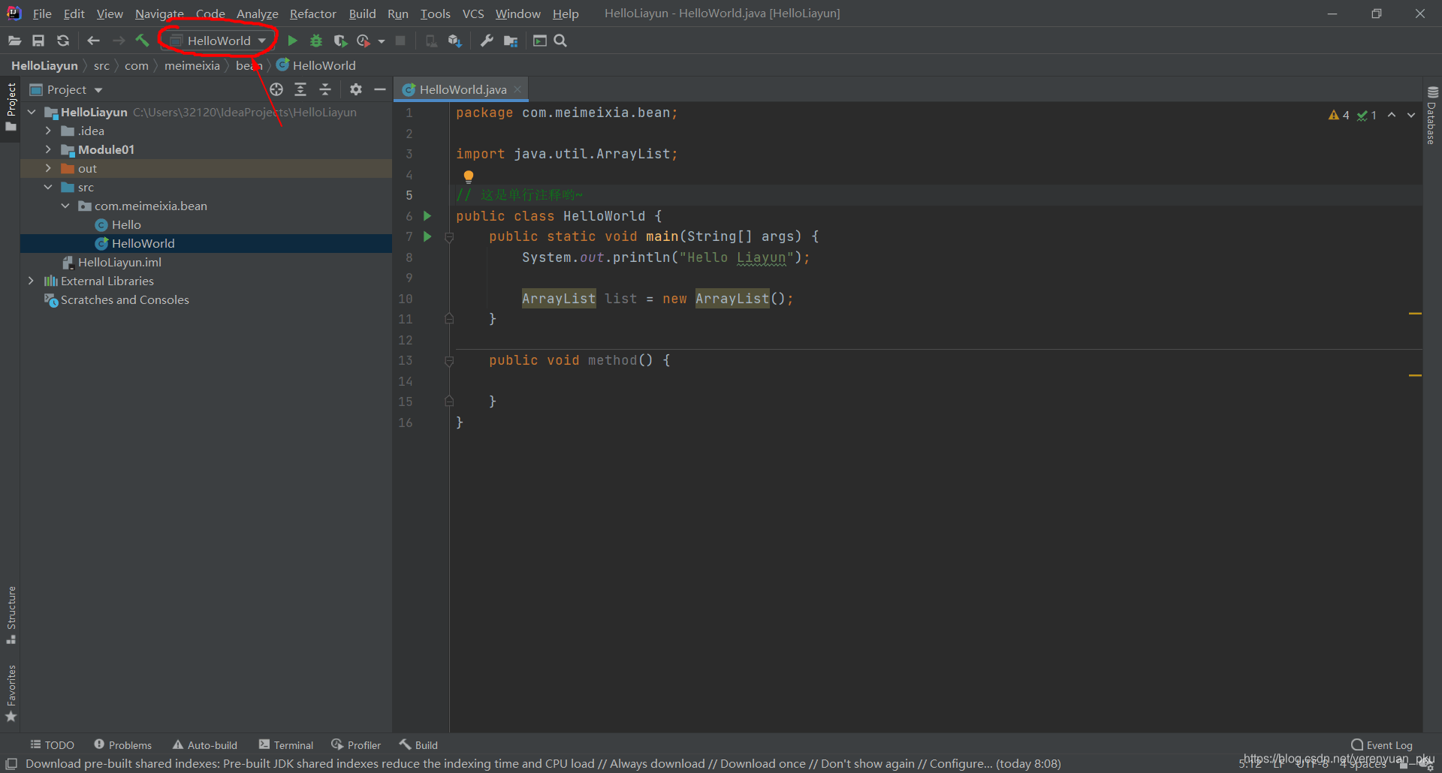Expand the Module01 node
Screen dimensions: 1442x773
48,149
